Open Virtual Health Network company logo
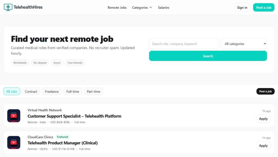This screenshot has height=157, width=278. (14, 116)
